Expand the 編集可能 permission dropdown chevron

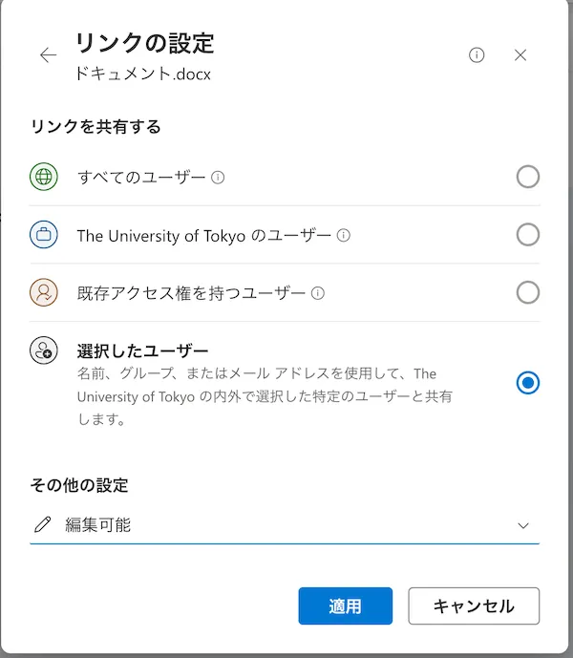[x=522, y=525]
